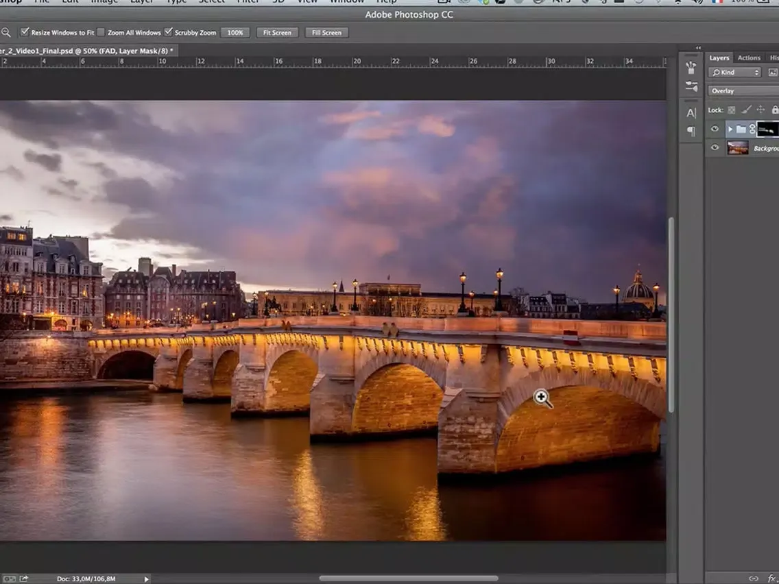Click the mask link chain icon on group
Viewport: 779px width, 584px height.
(x=752, y=129)
